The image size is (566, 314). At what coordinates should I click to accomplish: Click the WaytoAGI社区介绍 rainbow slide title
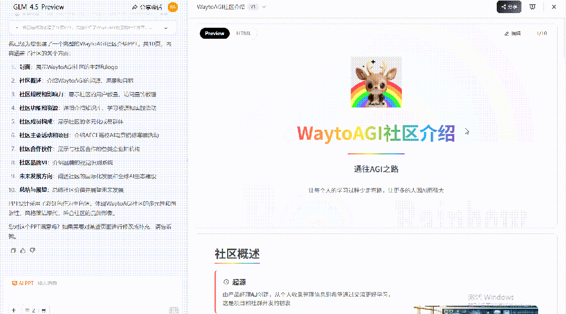(x=376, y=133)
